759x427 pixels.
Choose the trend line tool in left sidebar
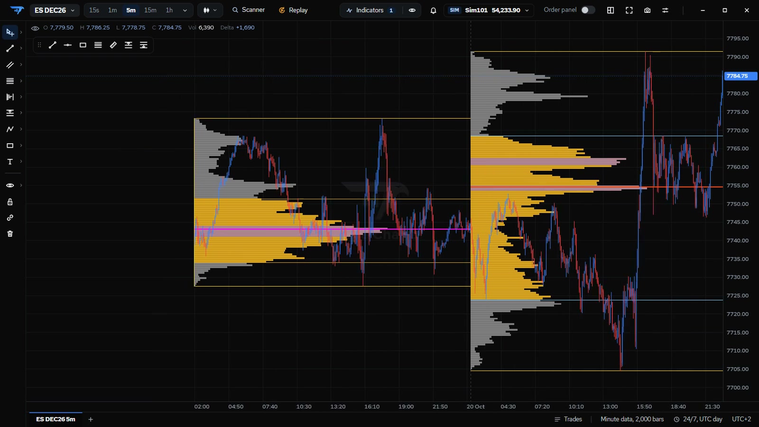pos(10,48)
